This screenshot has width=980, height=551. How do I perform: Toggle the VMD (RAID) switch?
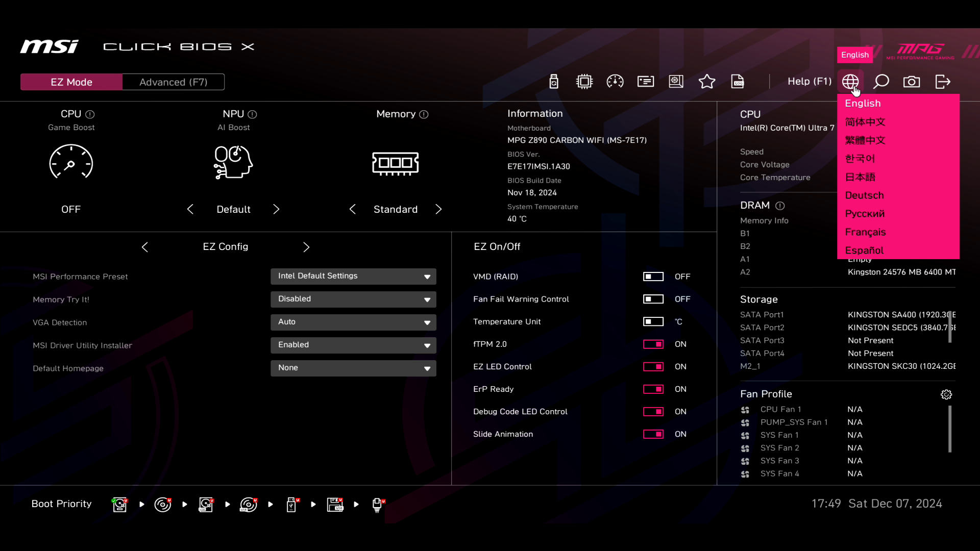(x=653, y=277)
